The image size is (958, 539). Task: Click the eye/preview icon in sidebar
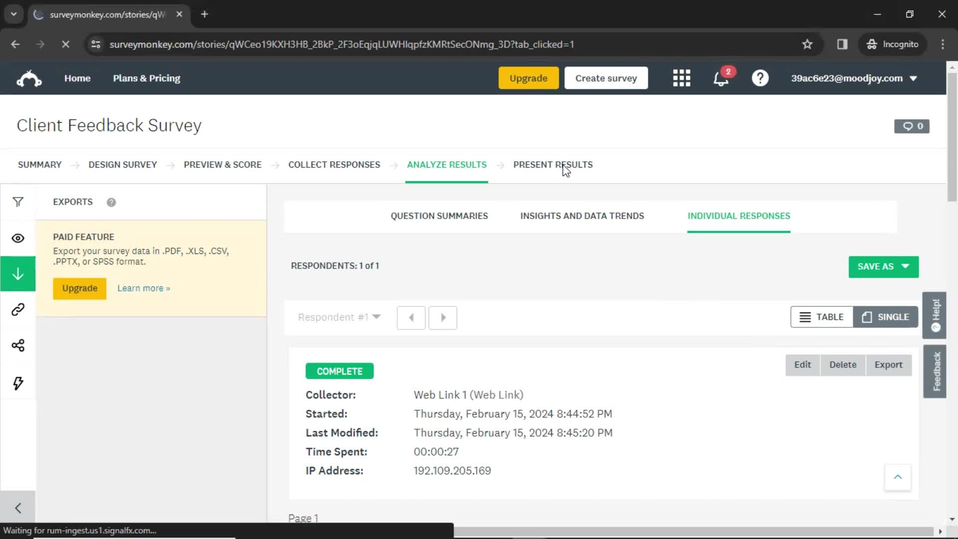coord(18,238)
